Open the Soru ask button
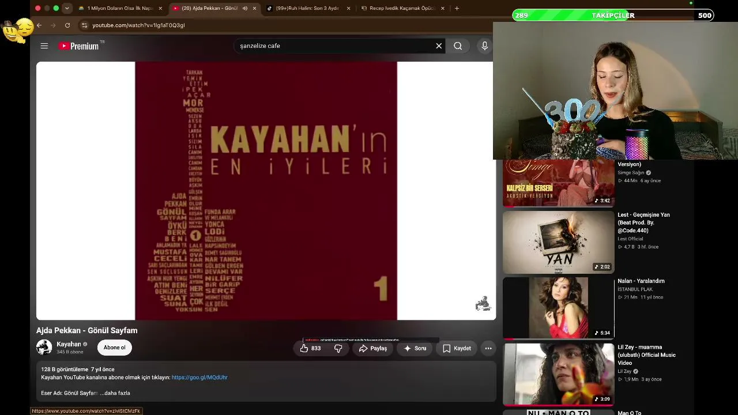The height and width of the screenshot is (415, 738). click(415, 348)
